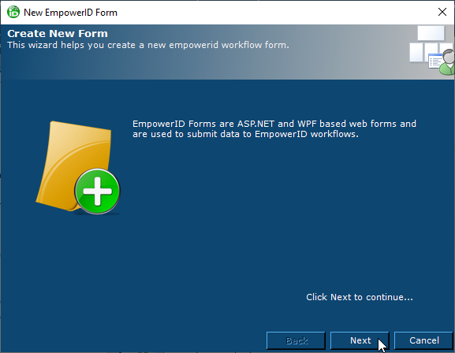Close the New EmpowerID Form window
Image resolution: width=455 pixels, height=353 pixels.
coord(442,12)
